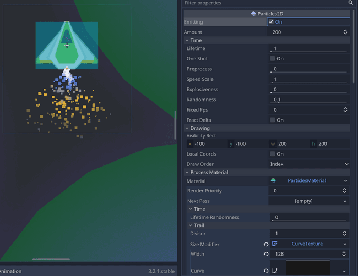Image resolution: width=358 pixels, height=276 pixels.
Task: Enable the Fract Delta checkbox
Action: coord(273,120)
